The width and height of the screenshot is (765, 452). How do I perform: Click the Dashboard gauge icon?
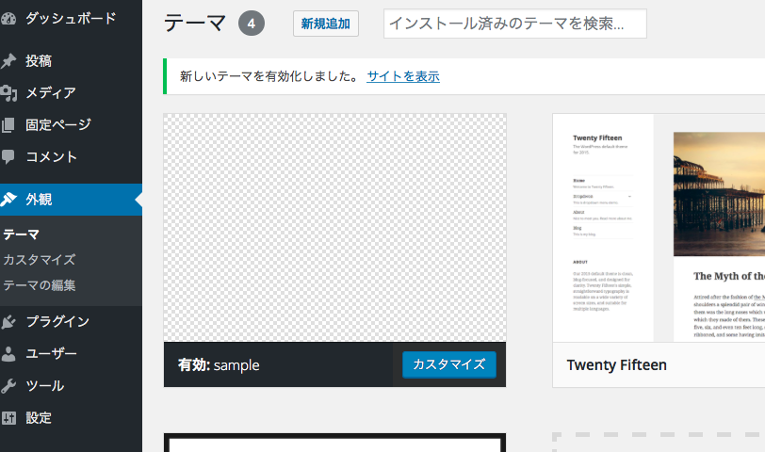[x=8, y=18]
